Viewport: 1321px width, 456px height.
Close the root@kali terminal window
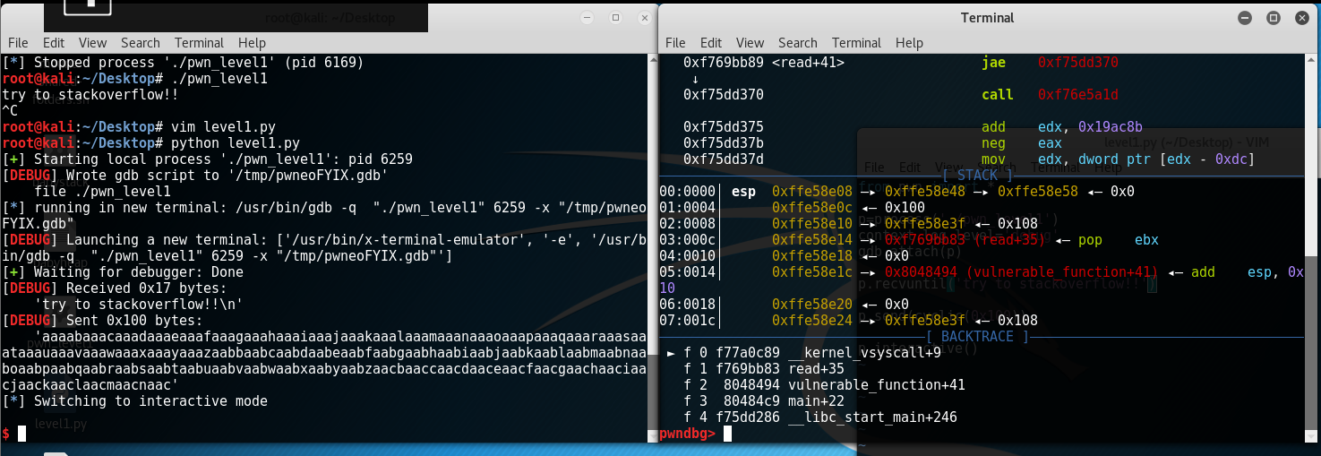pyautogui.click(x=643, y=18)
